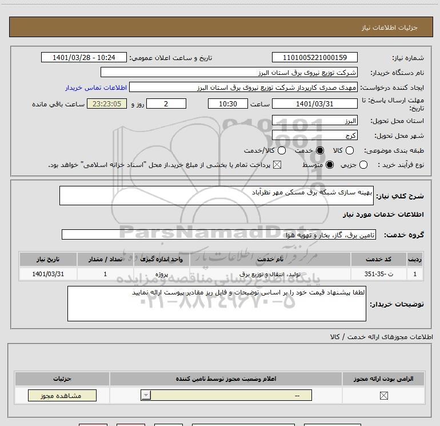This screenshot has height=426, width=440.
Task: Click the announcement date field 1401/03/28 - 10:24
Action: click(84, 58)
